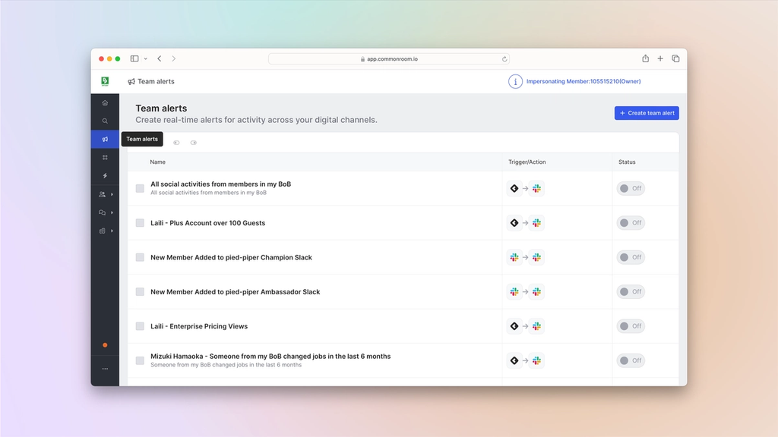Open Mizuki Hamaoka changed jobs alert
The width and height of the screenshot is (778, 437).
pos(270,357)
